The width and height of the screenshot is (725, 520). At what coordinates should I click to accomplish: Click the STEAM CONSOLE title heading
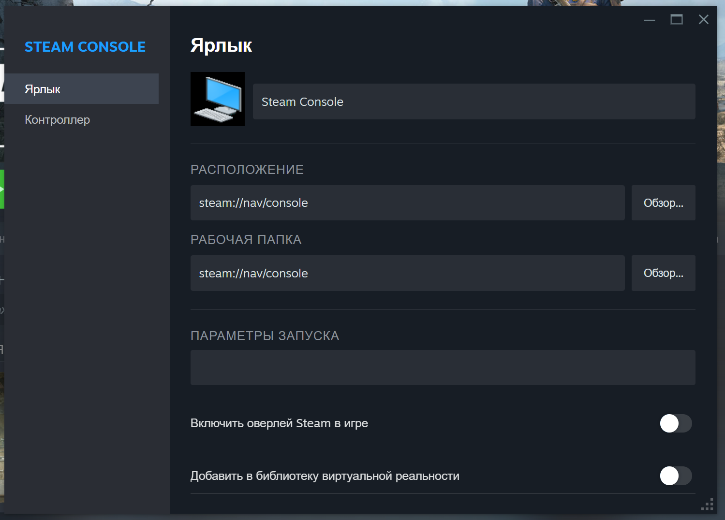click(x=85, y=47)
